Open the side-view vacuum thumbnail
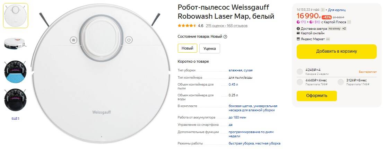The width and height of the screenshot is (383, 149). [x=15, y=43]
